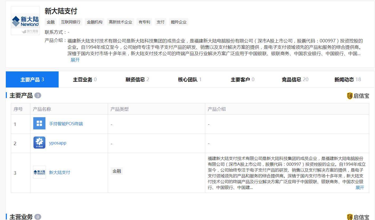Image resolution: width=375 pixels, height=220 pixels.
Task: Open the 新大陆支付 product link in table
Action: pos(60,172)
